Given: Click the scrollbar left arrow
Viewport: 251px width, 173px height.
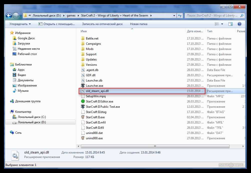Looking at the screenshot, I should coord(78,146).
